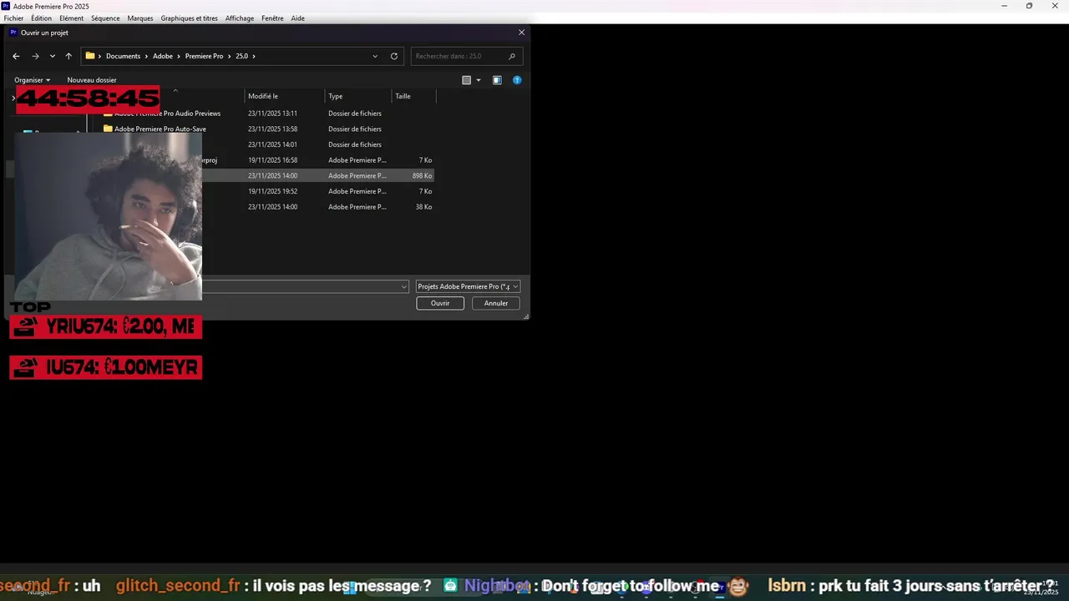This screenshot has width=1069, height=601.
Task: Click the yellow folder icon in address bar
Action: pos(90,56)
